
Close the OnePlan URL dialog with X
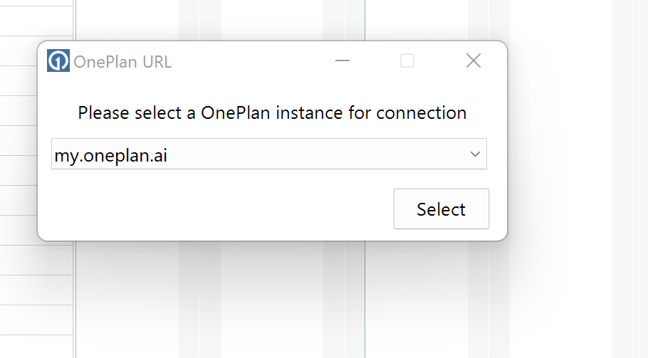474,60
